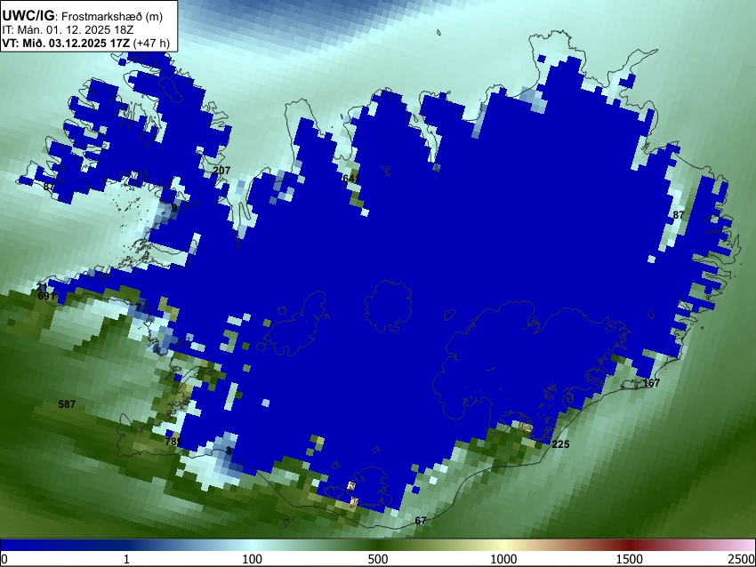Screen dimensions: 756x567
Task: Click the legend label 2500
Action: (742, 559)
